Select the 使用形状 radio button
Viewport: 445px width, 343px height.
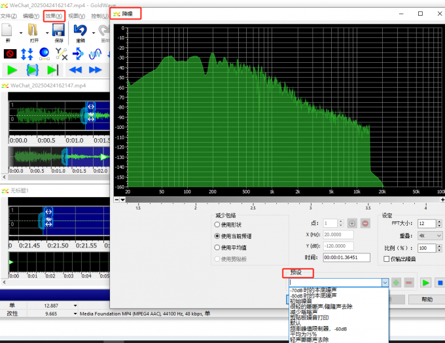(217, 225)
